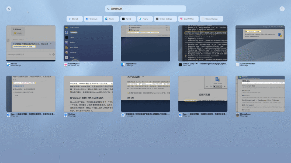The image size is (291, 163).
Task: Select the "Microphone" result title
Action: pos(245,114)
